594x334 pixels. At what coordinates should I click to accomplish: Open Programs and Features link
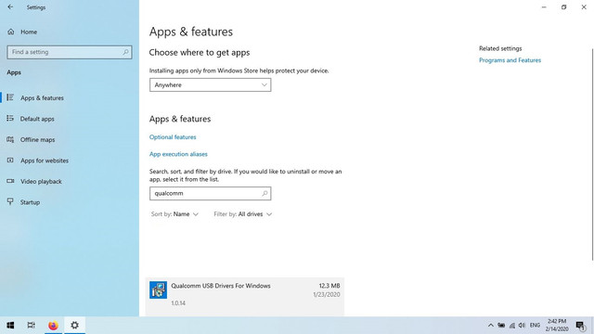(x=510, y=60)
